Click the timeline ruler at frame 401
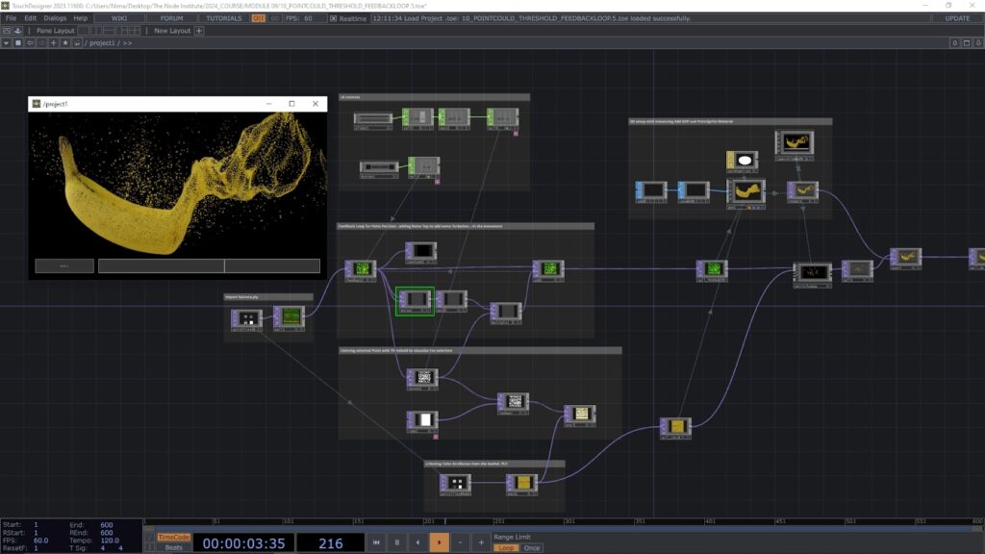Screen dimensions: 985x554 (x=709, y=522)
